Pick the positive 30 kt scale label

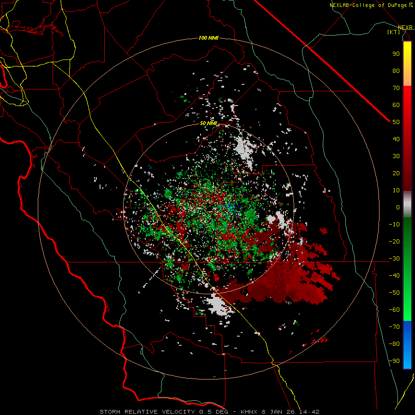point(396,156)
